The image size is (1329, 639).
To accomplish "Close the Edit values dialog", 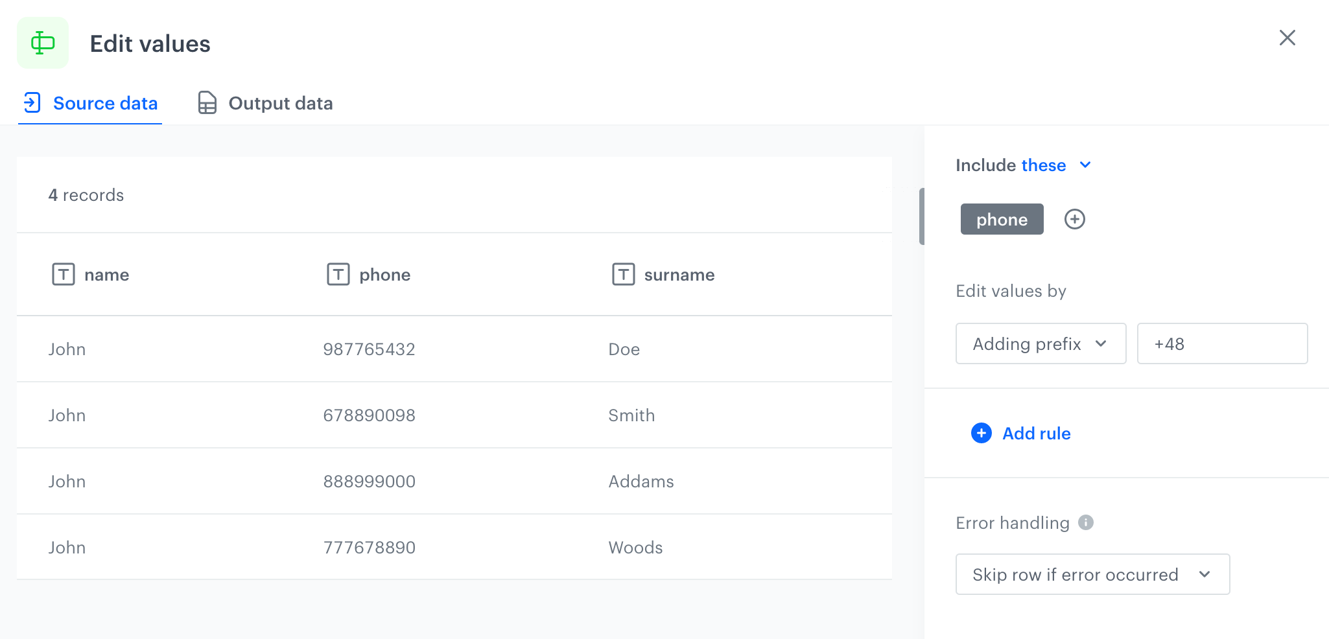I will click(1287, 38).
